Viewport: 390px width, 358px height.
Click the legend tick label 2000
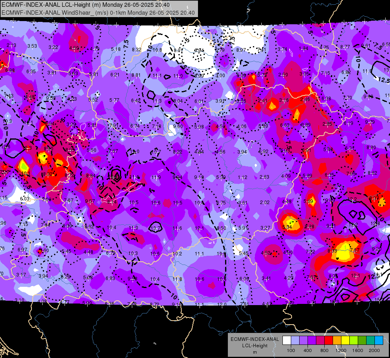pyautogui.click(x=374, y=350)
